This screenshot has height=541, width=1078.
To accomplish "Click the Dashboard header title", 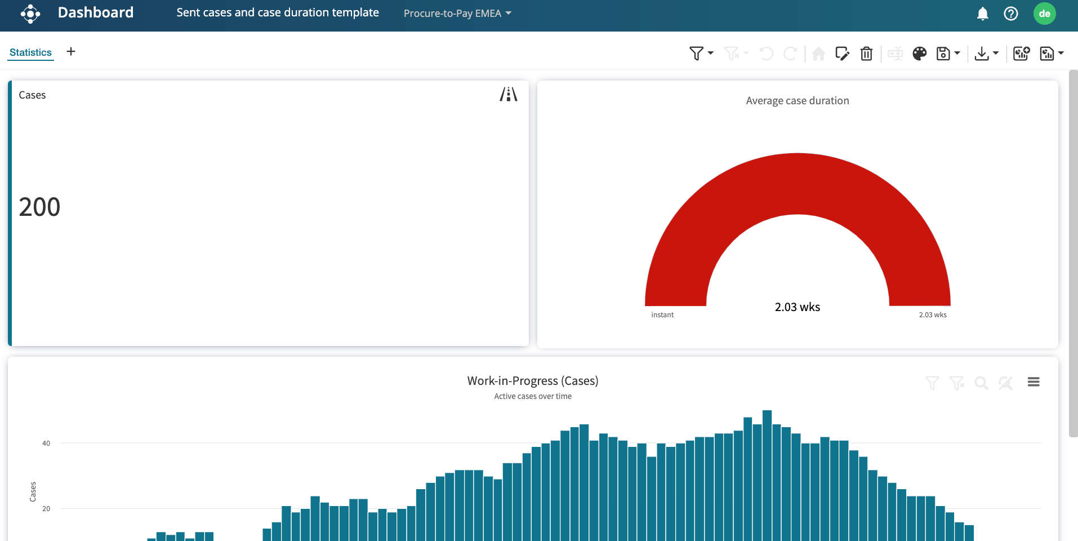I will pyautogui.click(x=96, y=12).
